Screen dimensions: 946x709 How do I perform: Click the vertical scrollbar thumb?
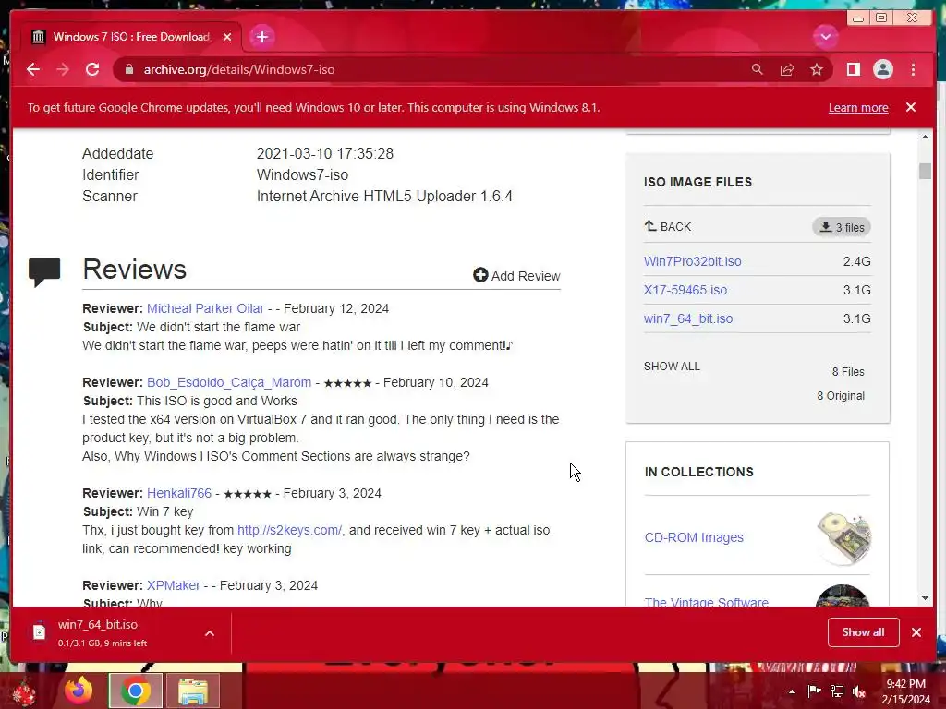click(x=925, y=171)
